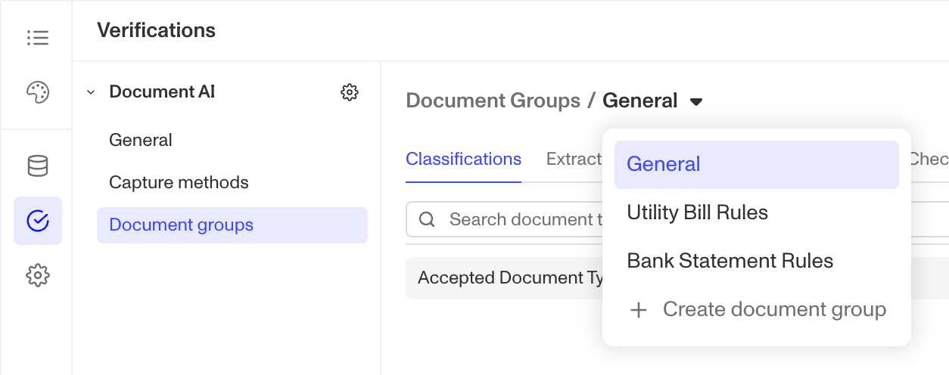Click plus icon beside Create document group
Image resolution: width=949 pixels, height=375 pixels.
[639, 310]
